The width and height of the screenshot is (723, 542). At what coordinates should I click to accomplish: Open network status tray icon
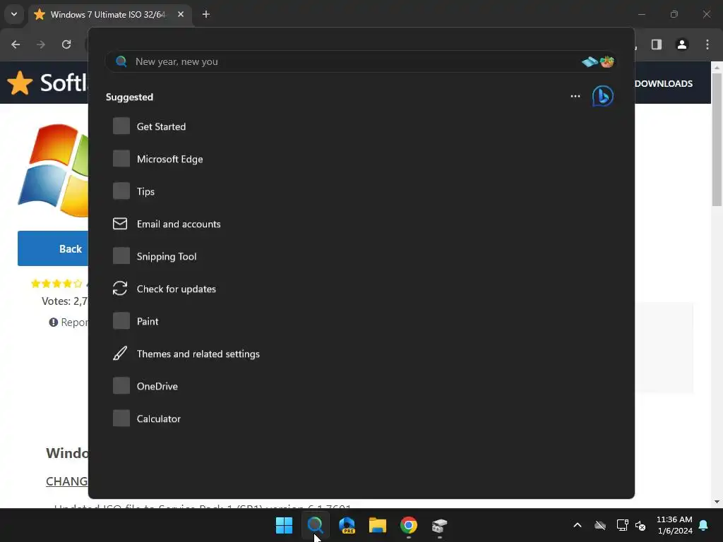(x=623, y=525)
